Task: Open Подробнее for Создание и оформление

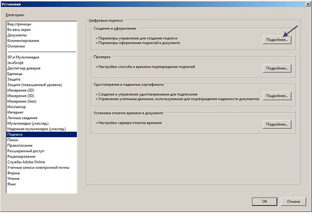Action: 277,39
